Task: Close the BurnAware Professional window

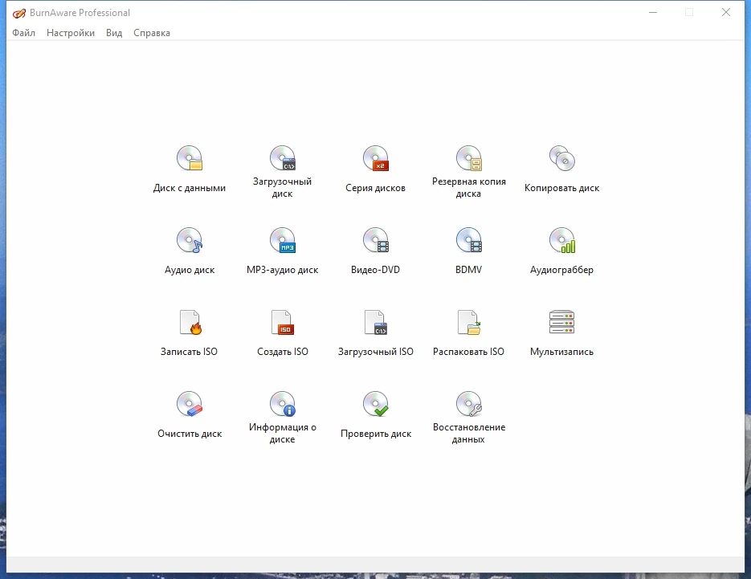Action: click(x=726, y=13)
